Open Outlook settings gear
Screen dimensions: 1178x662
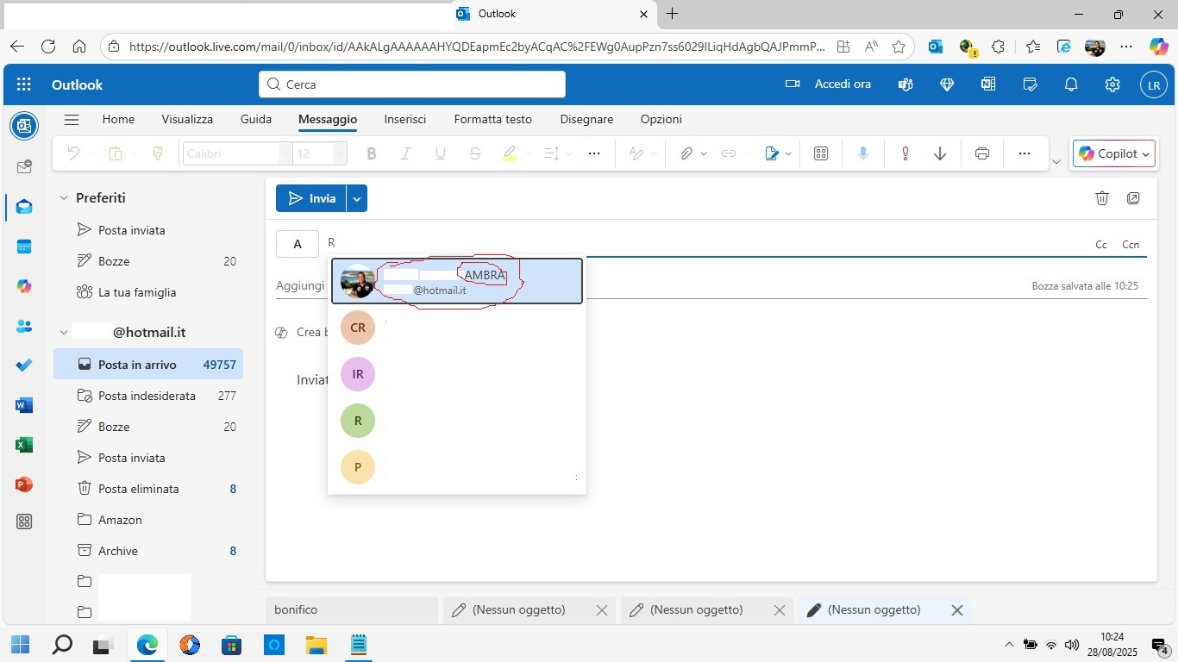[1112, 84]
